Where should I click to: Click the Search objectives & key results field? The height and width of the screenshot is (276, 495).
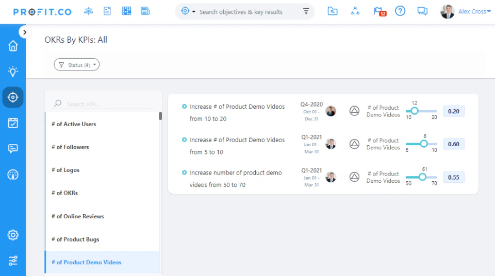tap(241, 12)
